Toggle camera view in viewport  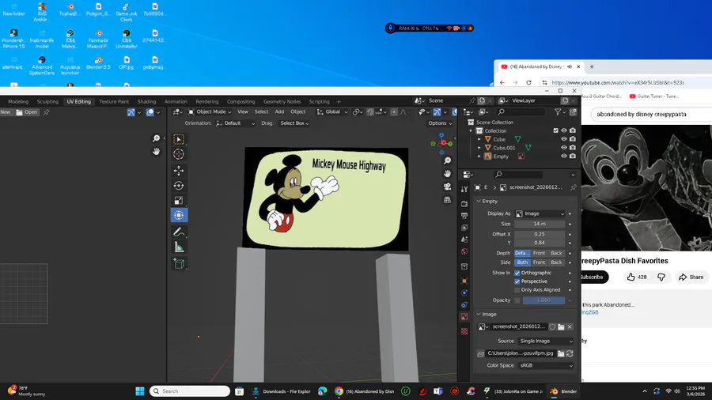pyautogui.click(x=447, y=187)
